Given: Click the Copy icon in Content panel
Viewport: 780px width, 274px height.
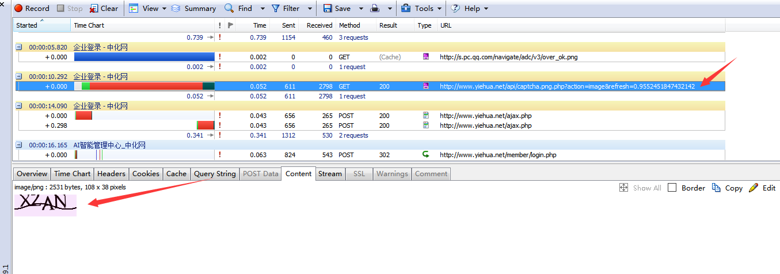Looking at the screenshot, I should pos(716,188).
